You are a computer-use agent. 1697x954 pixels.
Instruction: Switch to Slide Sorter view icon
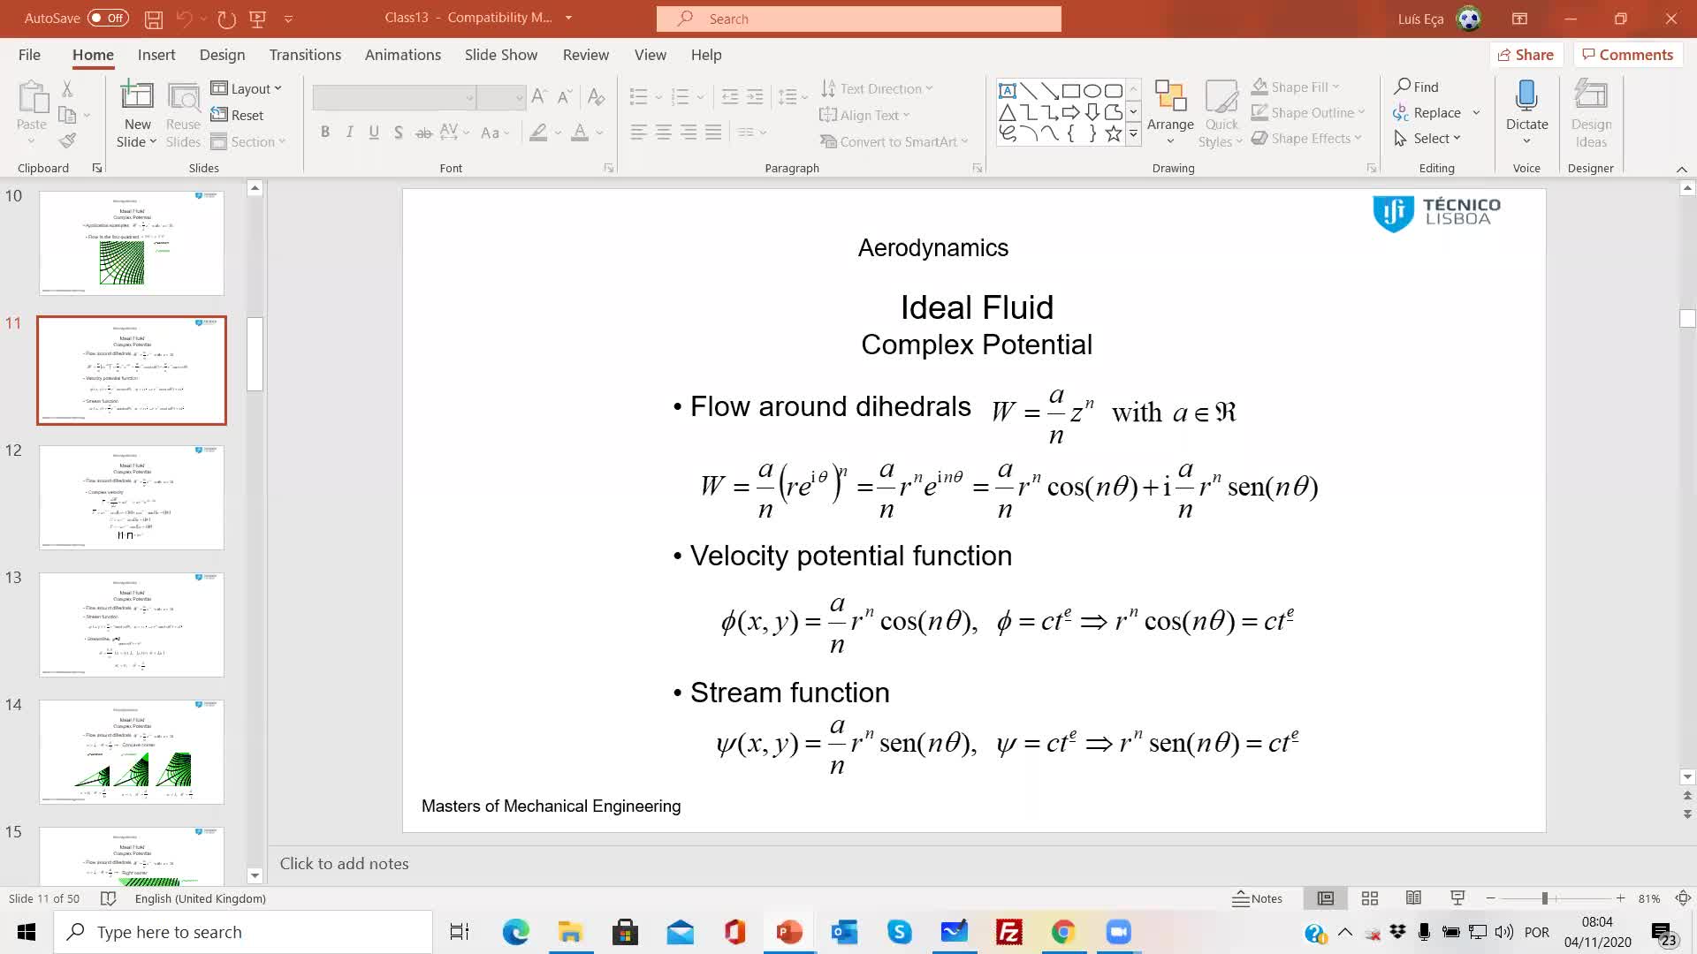click(x=1370, y=898)
